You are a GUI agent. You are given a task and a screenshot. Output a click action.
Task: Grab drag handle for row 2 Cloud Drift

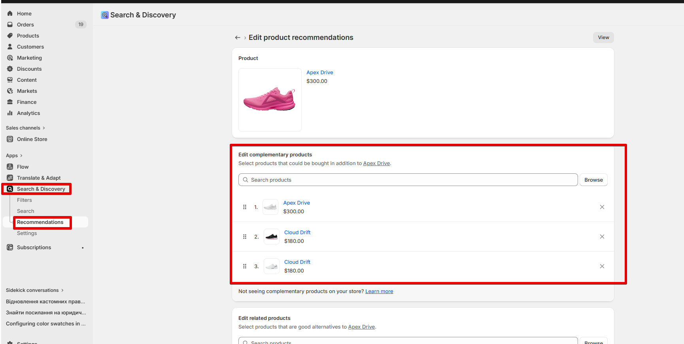[245, 237]
